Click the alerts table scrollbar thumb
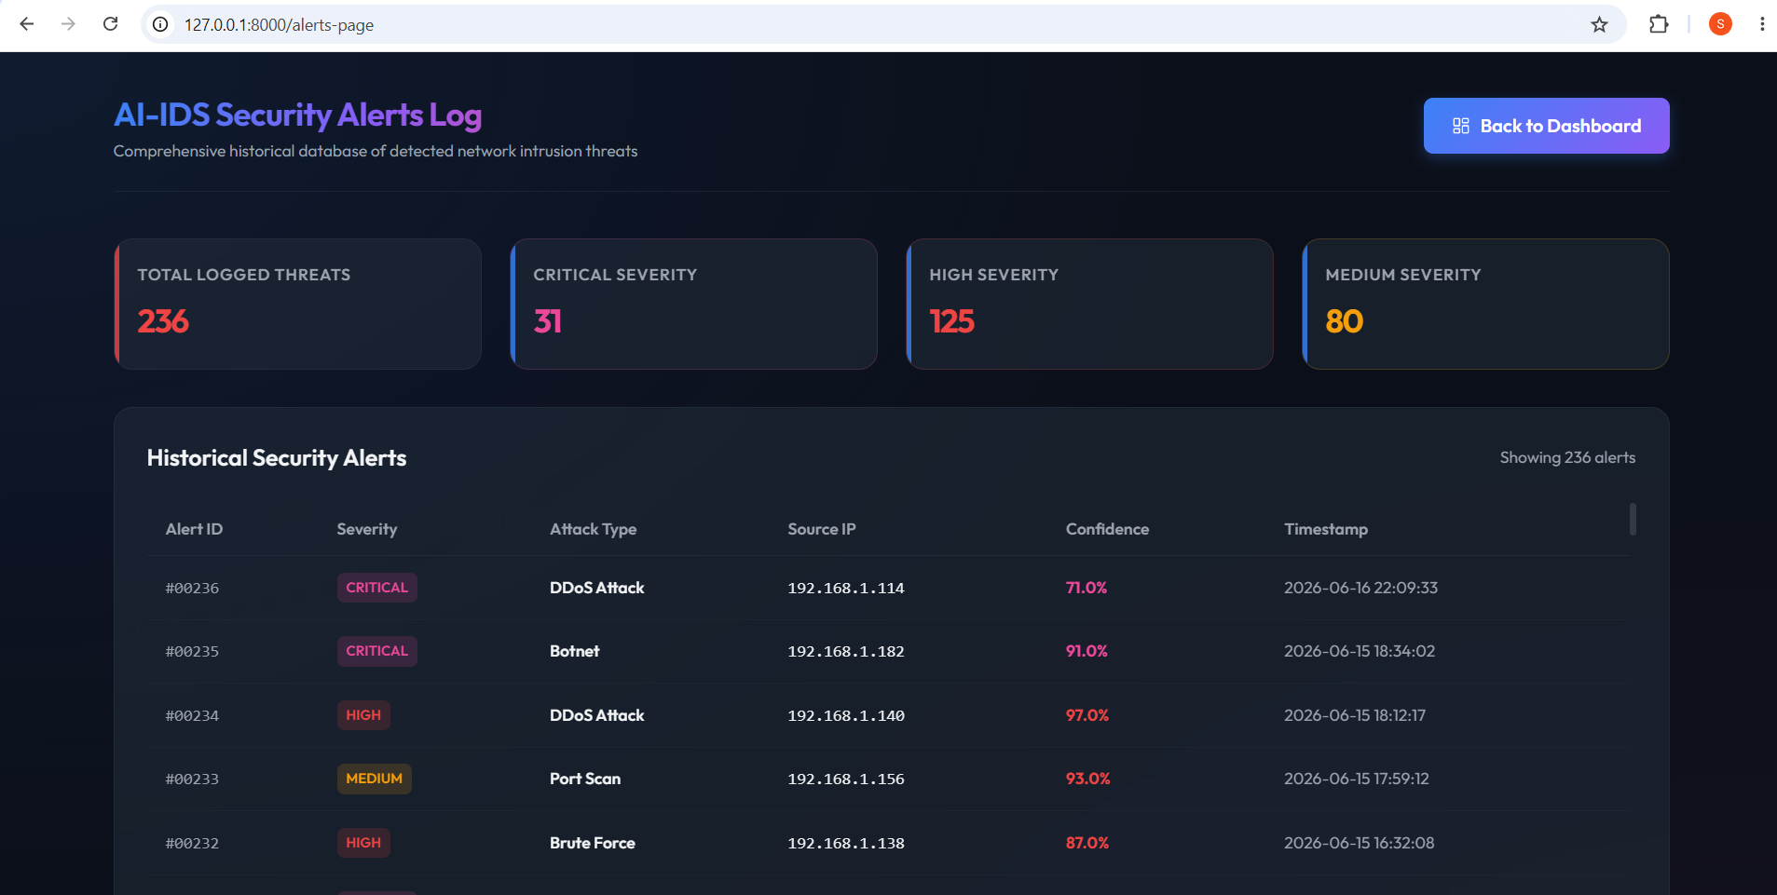 click(1633, 519)
